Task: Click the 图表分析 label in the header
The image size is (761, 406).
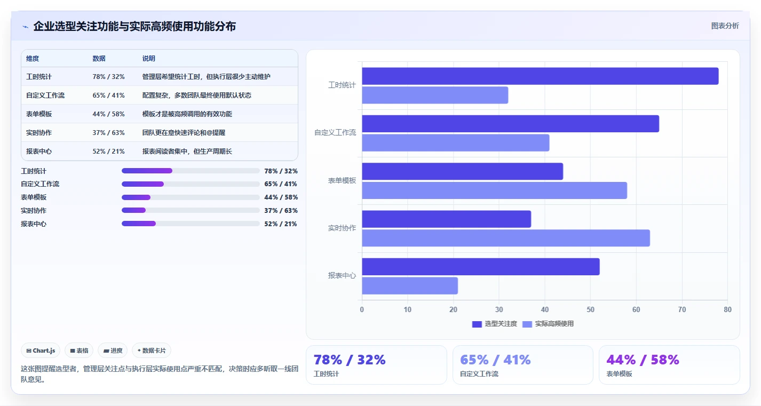Action: (725, 26)
